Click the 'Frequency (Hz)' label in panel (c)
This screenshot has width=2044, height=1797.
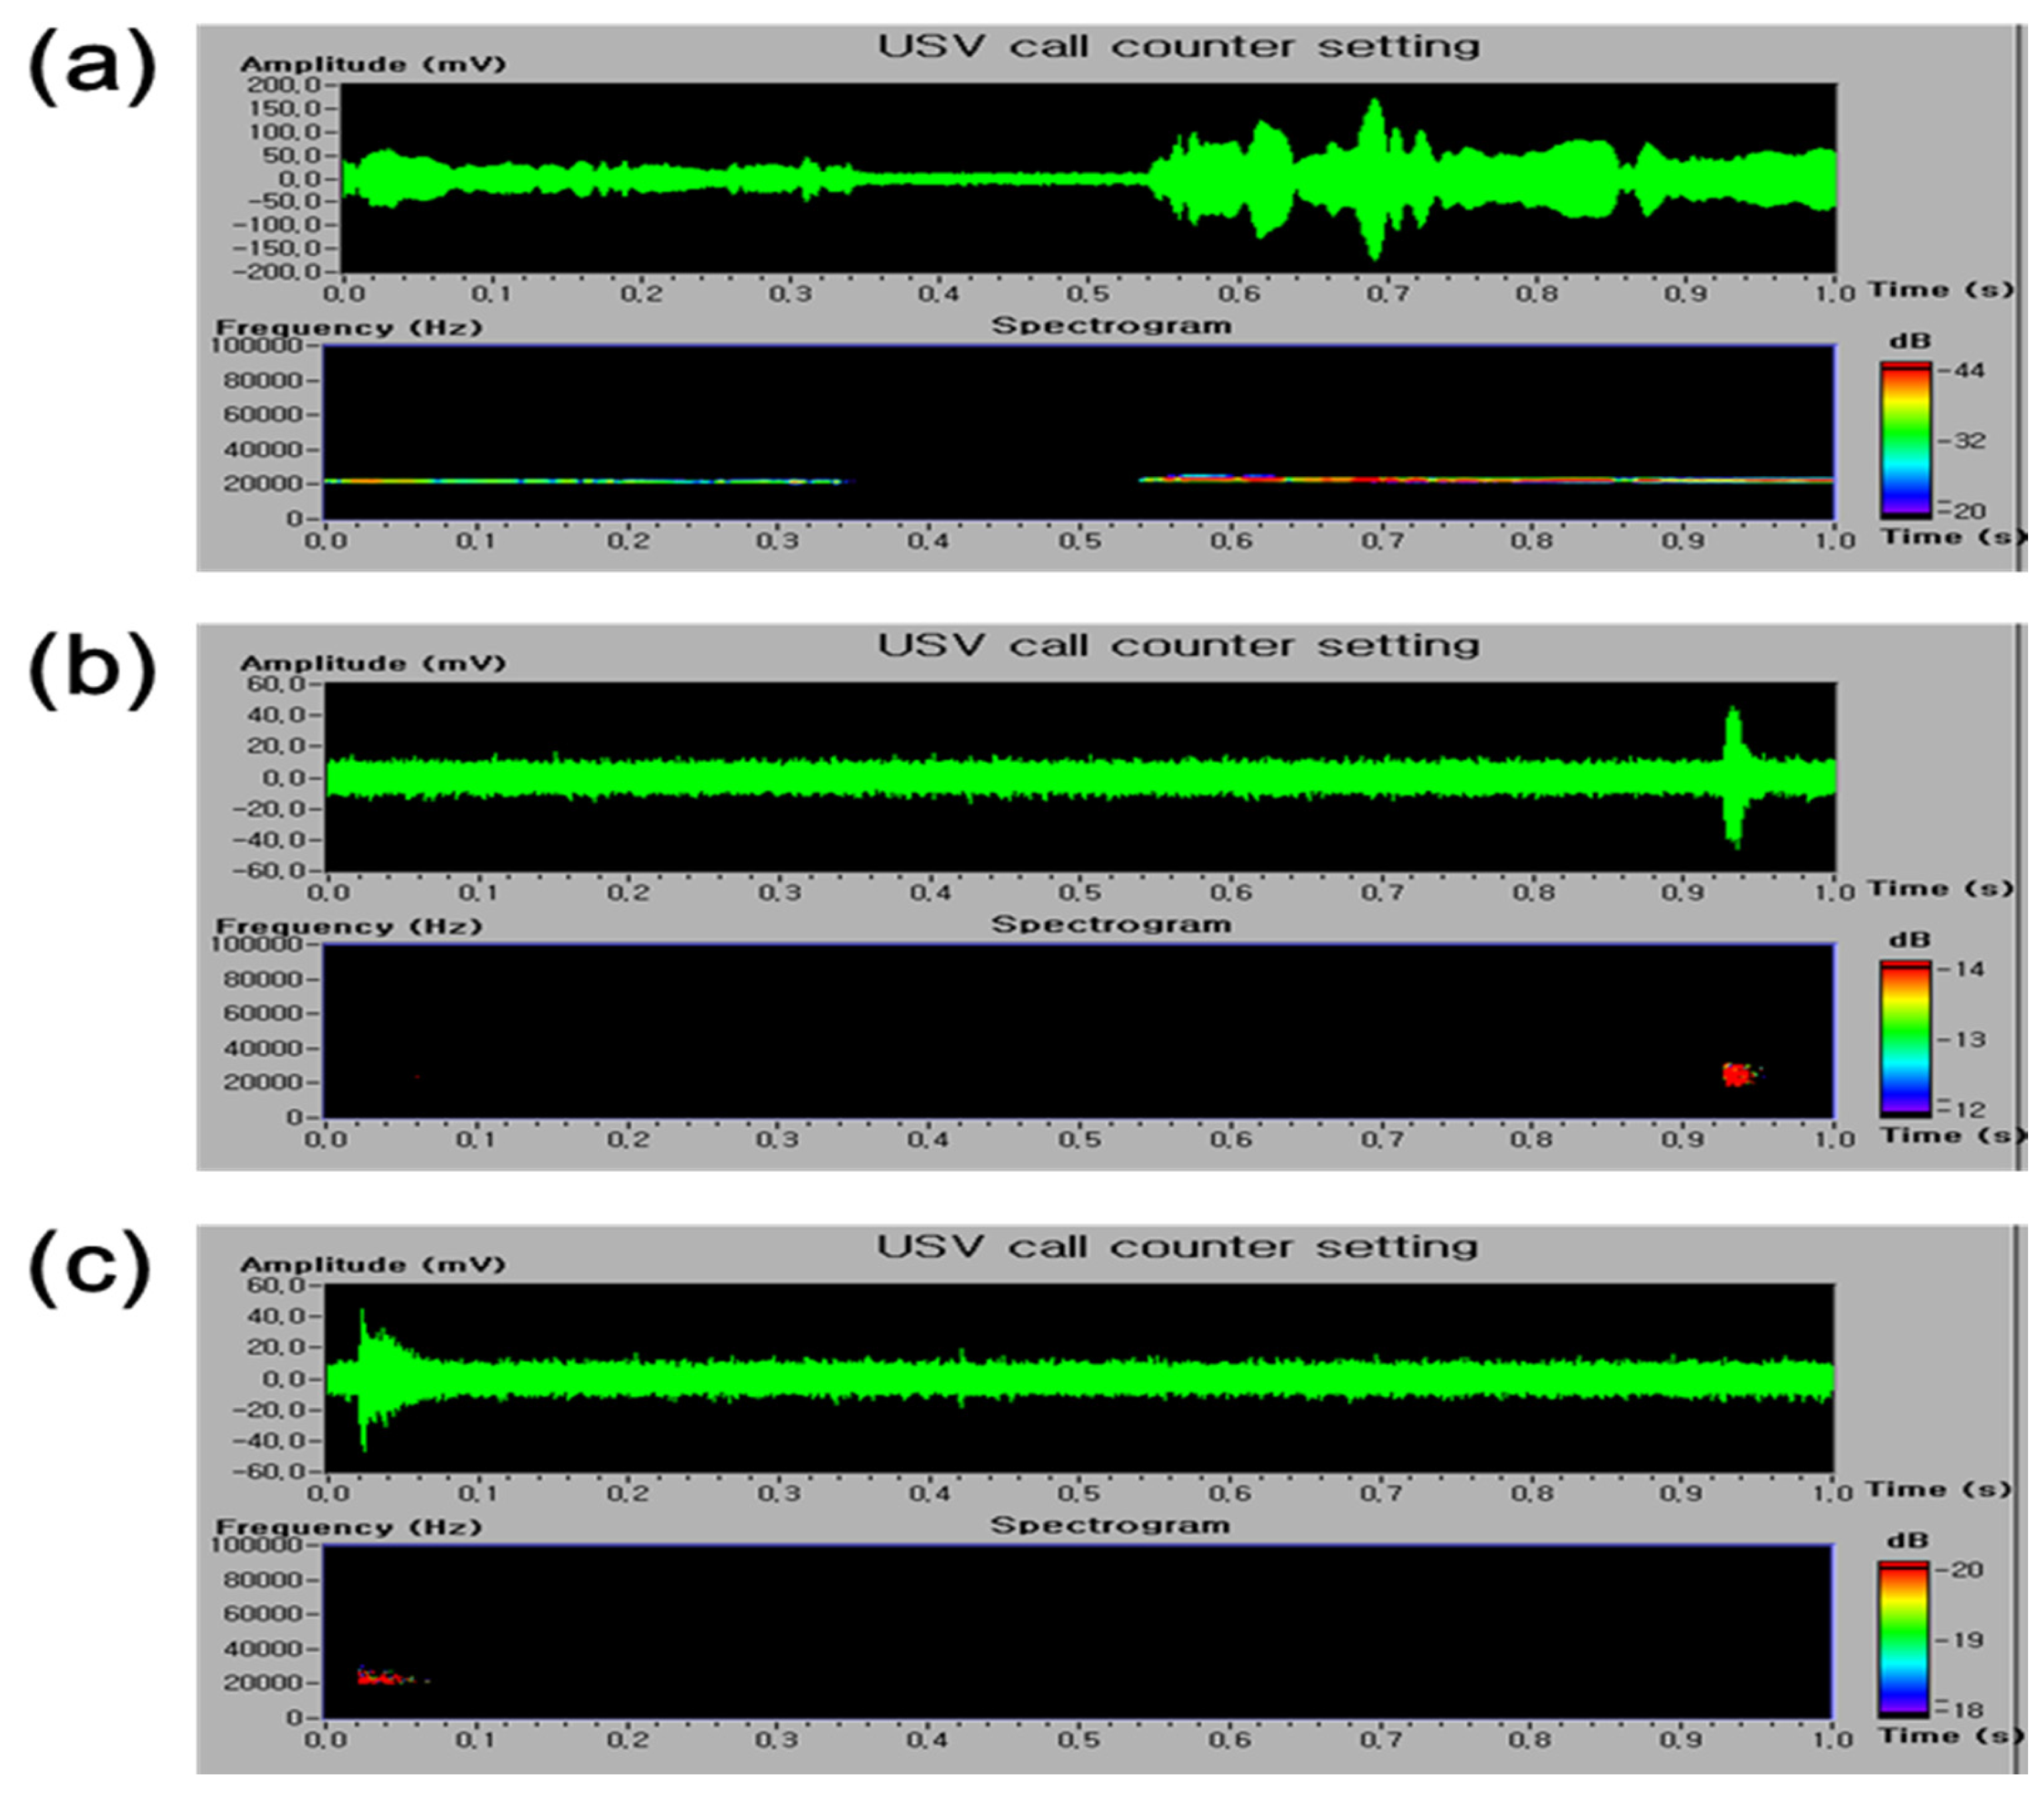349,1527
